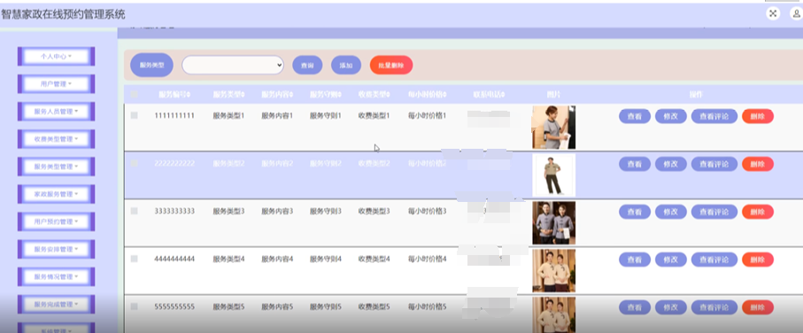Open 查看评论 for row 5555555555
The height and width of the screenshot is (333, 803).
tap(714, 307)
